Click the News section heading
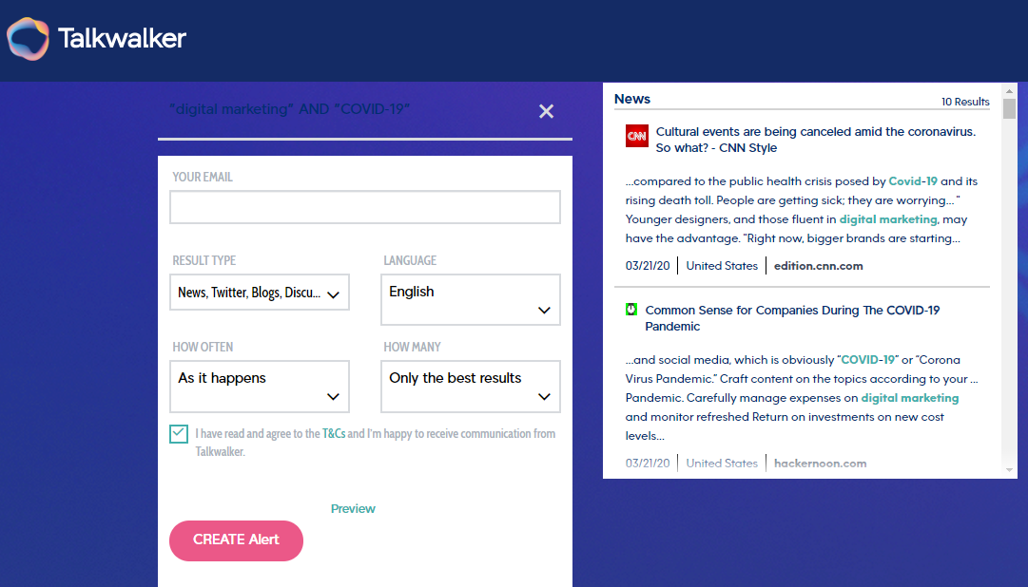 632,99
